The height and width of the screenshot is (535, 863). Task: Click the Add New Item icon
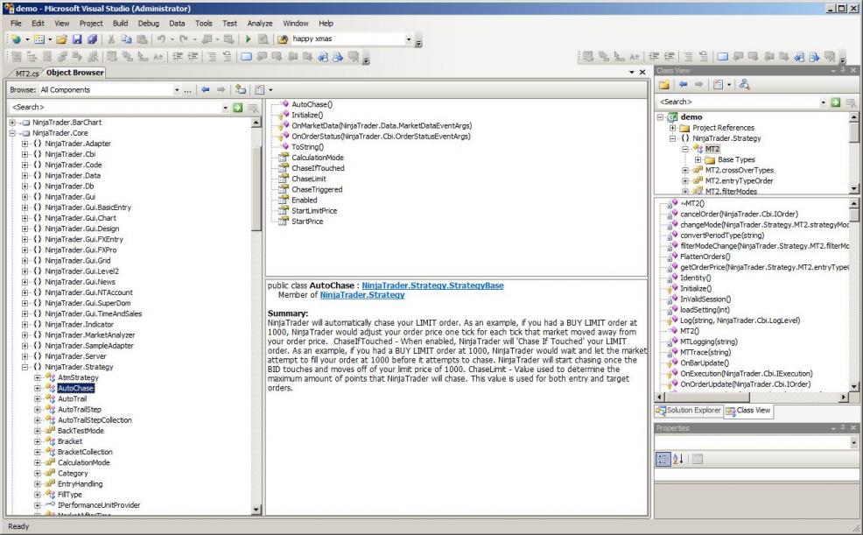[x=39, y=39]
